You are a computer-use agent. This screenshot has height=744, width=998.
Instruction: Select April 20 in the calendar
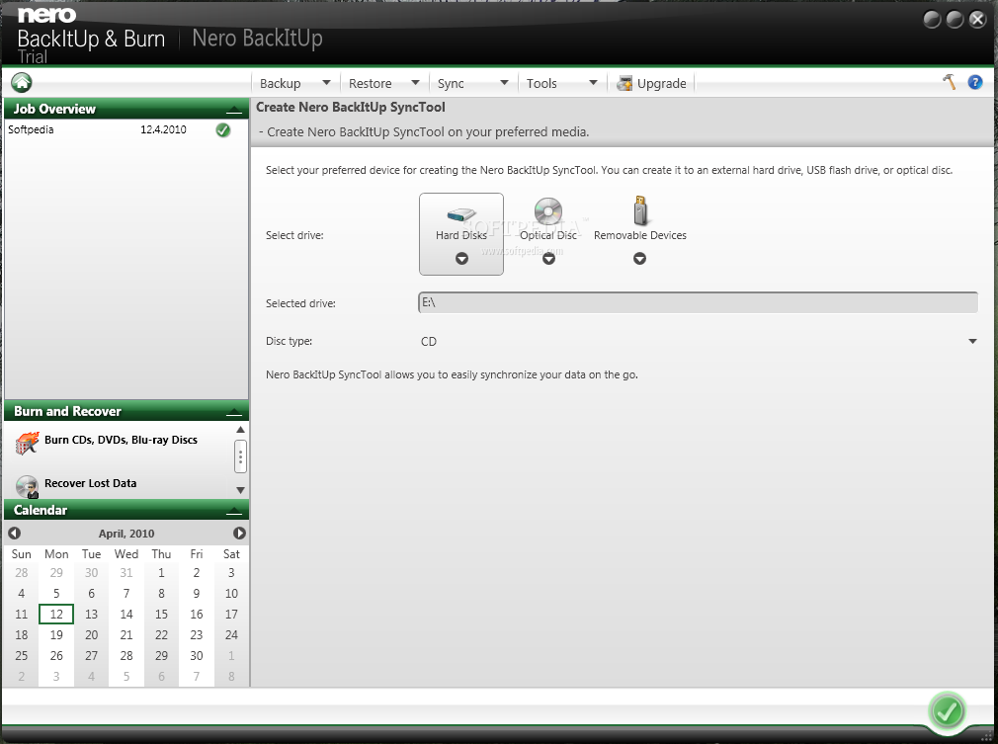(91, 635)
